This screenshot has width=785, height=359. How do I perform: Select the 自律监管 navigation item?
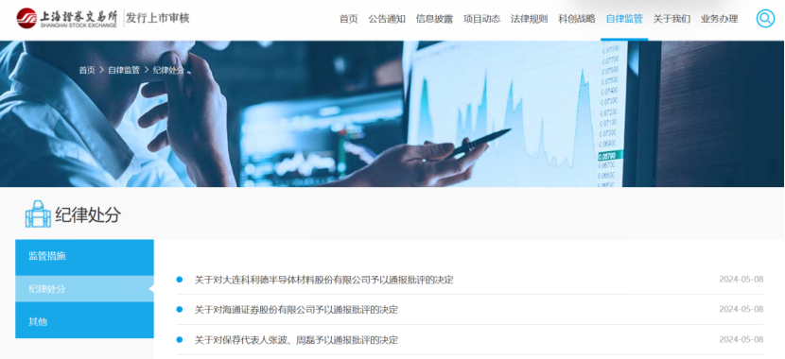tap(624, 19)
